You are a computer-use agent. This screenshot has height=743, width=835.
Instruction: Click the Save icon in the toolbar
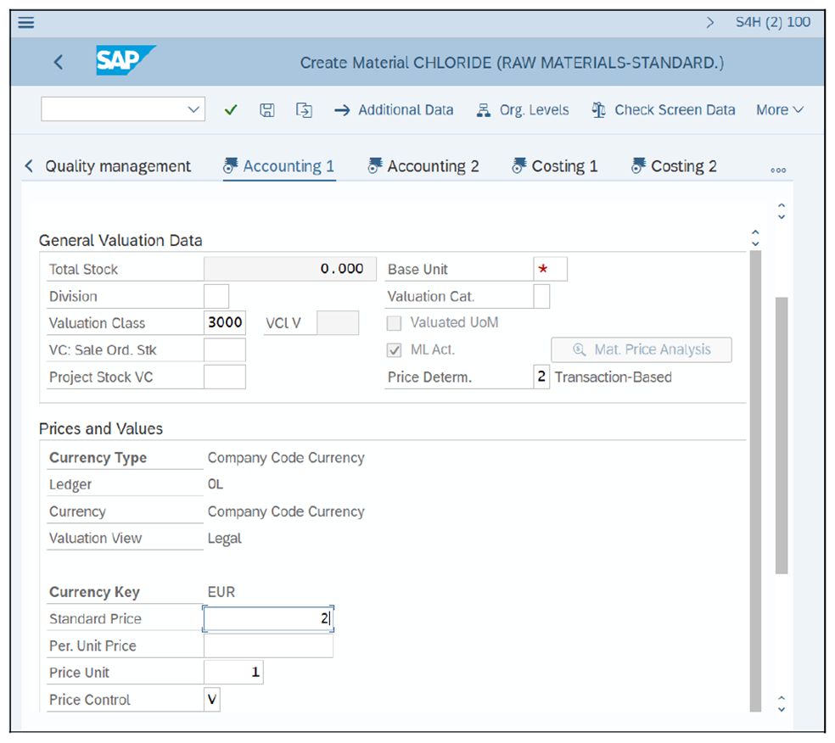pyautogui.click(x=266, y=109)
